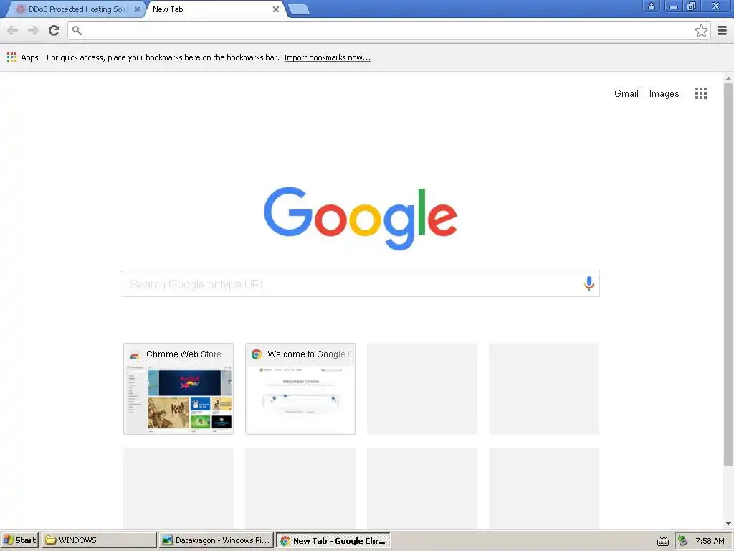This screenshot has height=551, width=734.
Task: Open the Gmail link
Action: click(626, 93)
